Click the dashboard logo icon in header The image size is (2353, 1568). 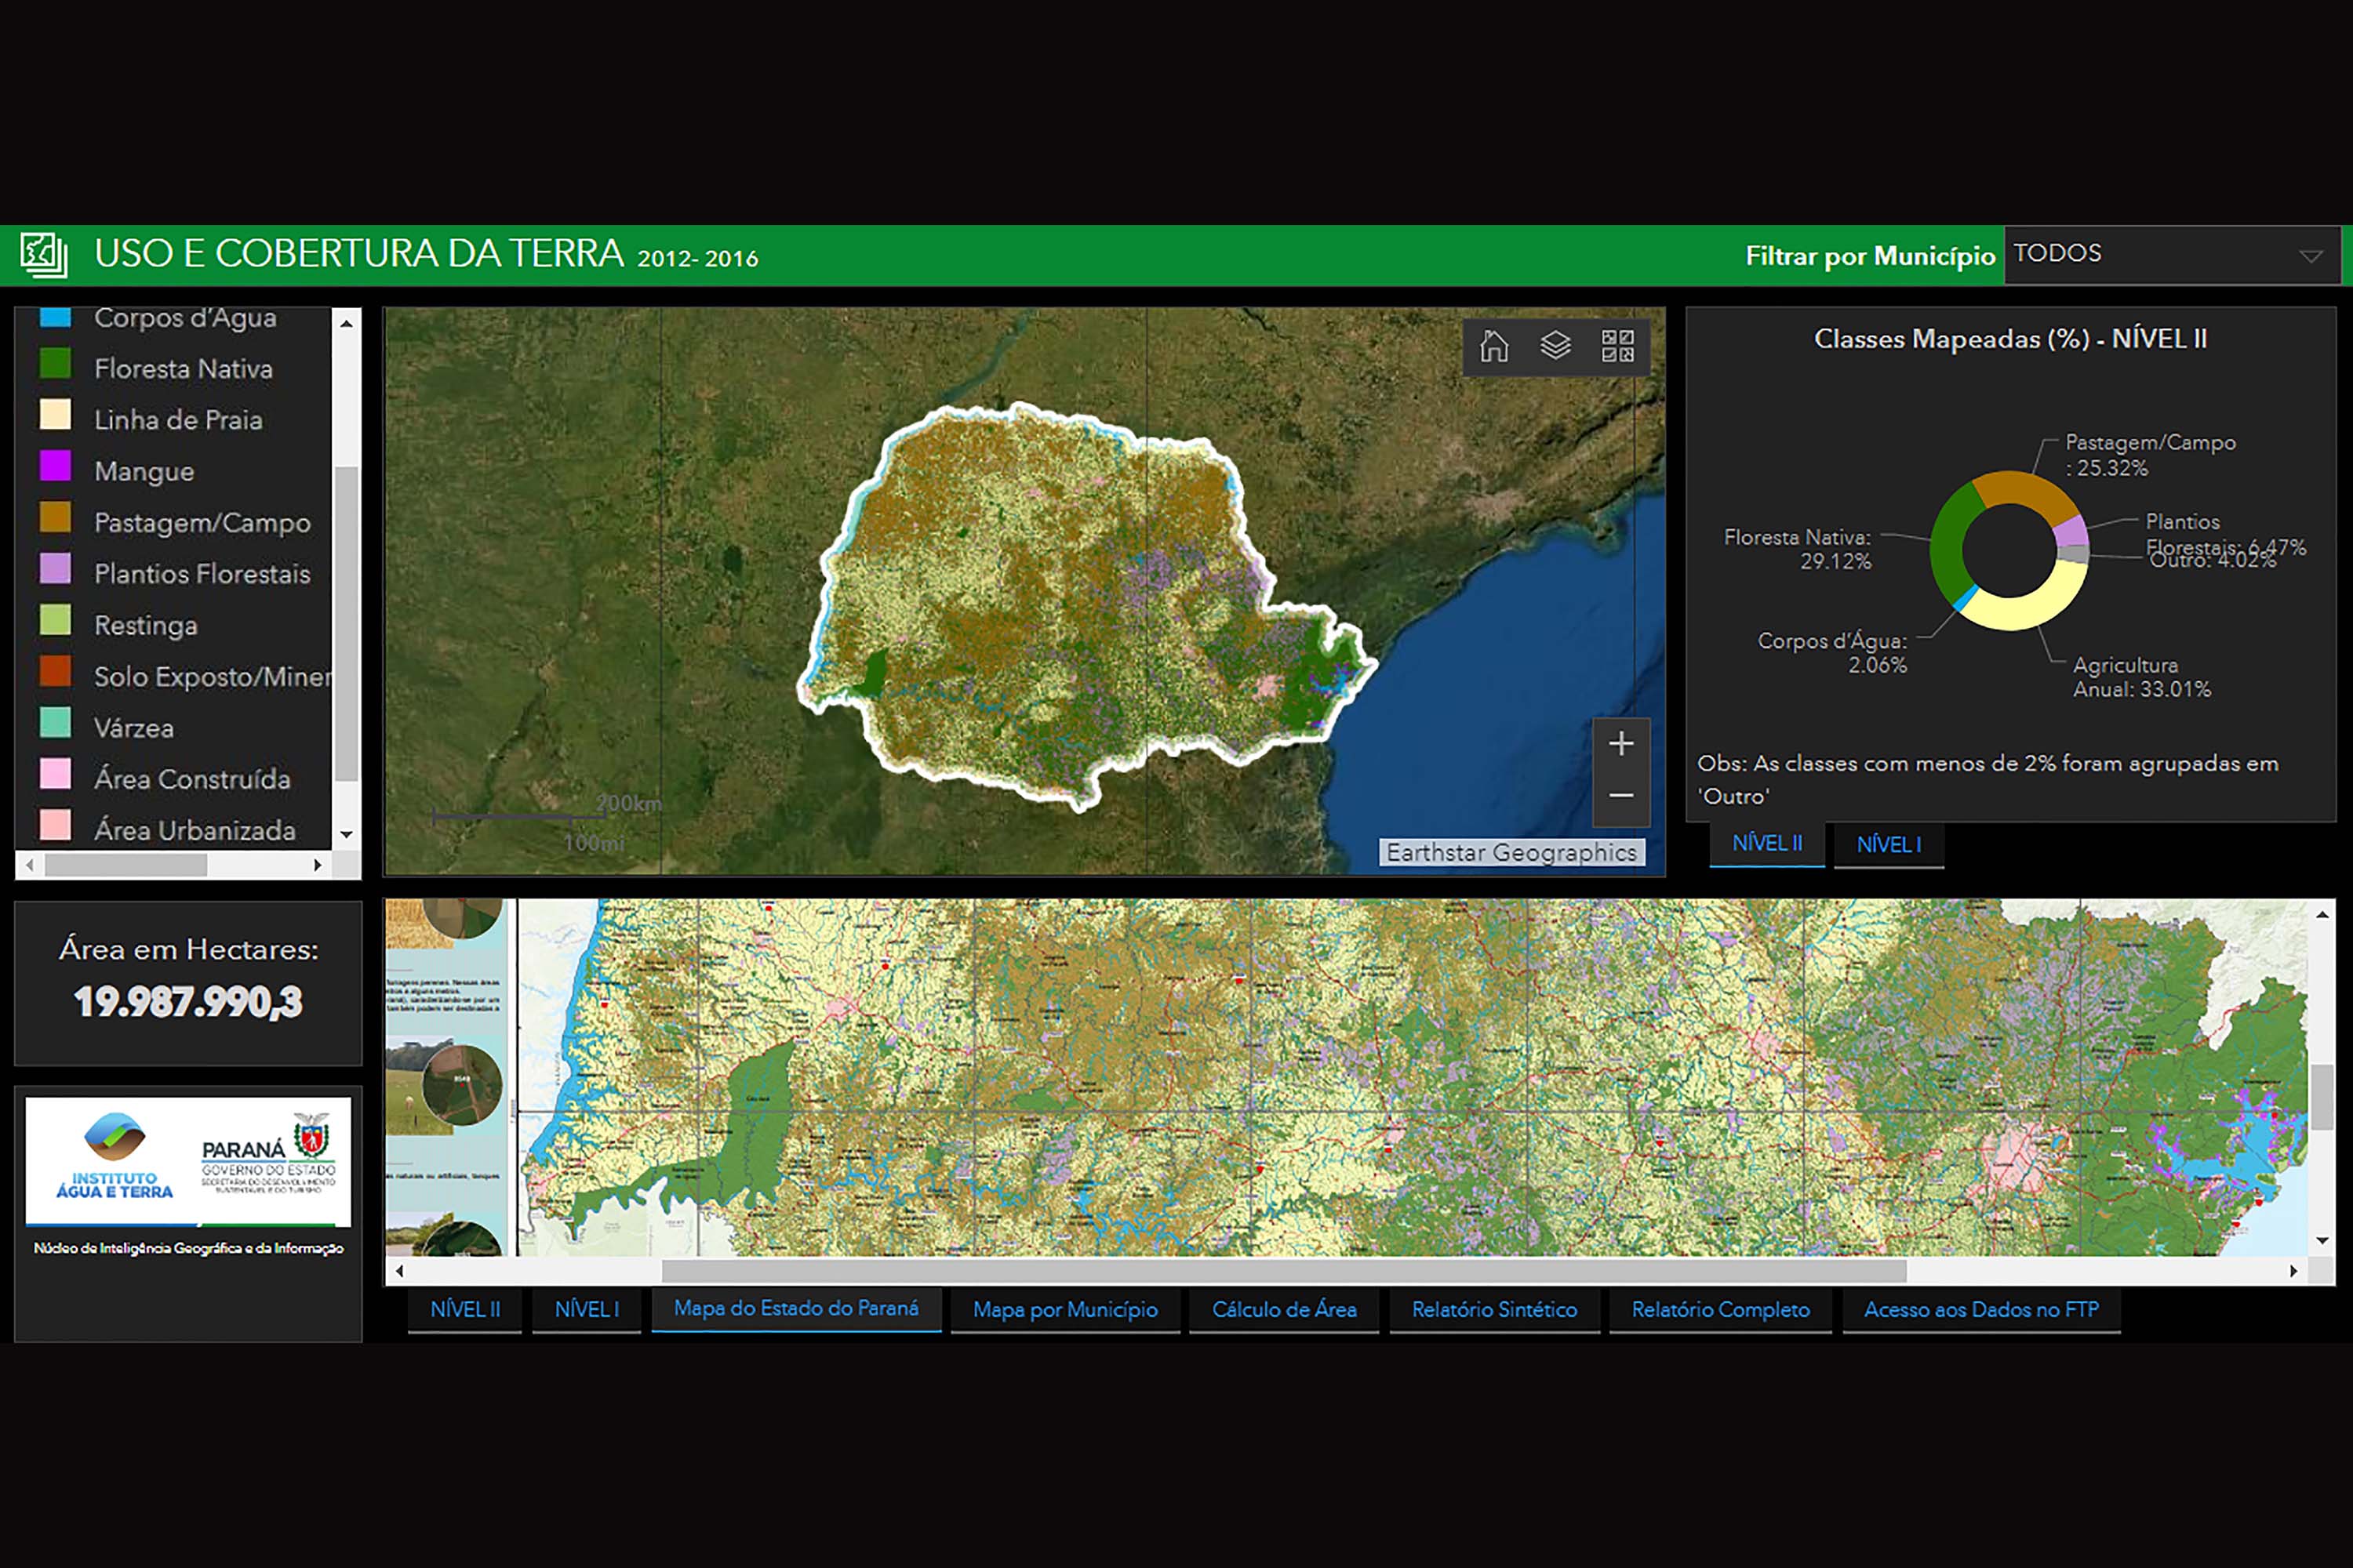click(x=44, y=255)
